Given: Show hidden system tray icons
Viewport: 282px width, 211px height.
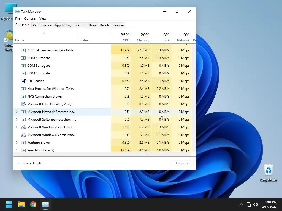Looking at the screenshot, I should tap(241, 204).
